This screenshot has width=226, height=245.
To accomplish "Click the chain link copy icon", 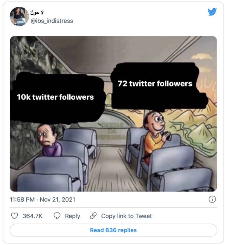I will pyautogui.click(x=93, y=216).
